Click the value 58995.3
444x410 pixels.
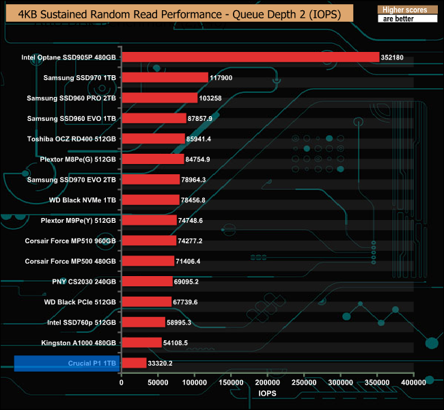(x=179, y=323)
